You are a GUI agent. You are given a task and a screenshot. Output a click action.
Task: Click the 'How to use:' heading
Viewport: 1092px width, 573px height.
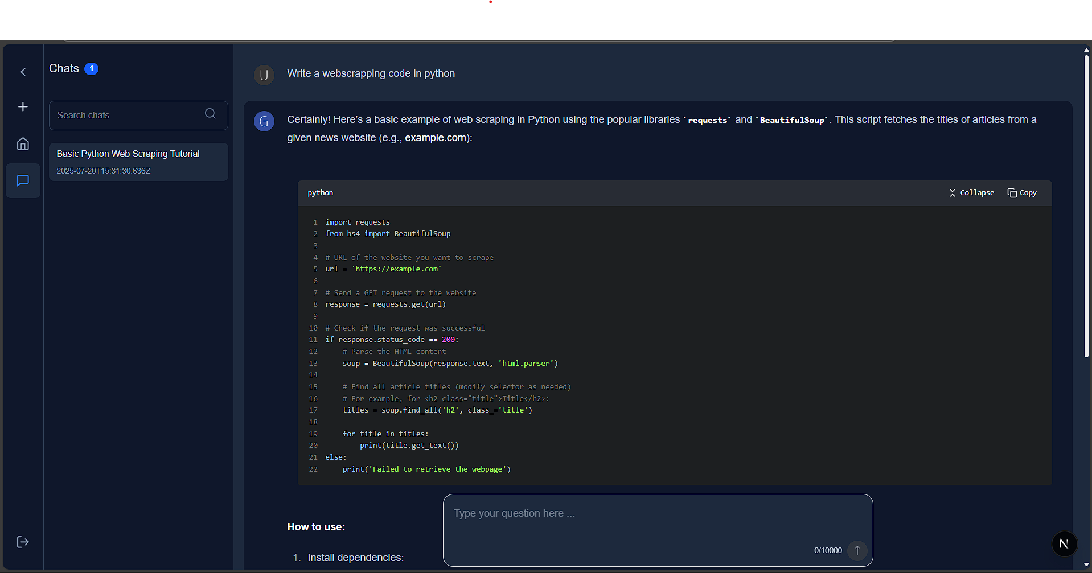pyautogui.click(x=316, y=527)
